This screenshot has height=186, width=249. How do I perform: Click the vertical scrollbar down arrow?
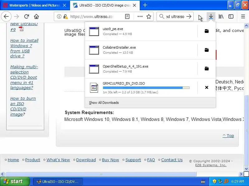click(246, 169)
